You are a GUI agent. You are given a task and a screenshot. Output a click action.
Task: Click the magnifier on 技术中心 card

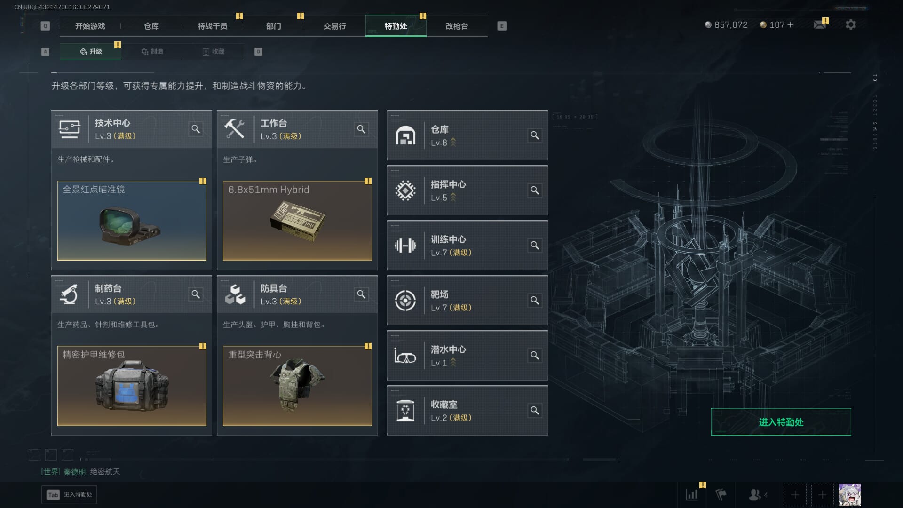(196, 129)
